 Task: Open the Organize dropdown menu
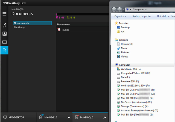tap(120, 16)
